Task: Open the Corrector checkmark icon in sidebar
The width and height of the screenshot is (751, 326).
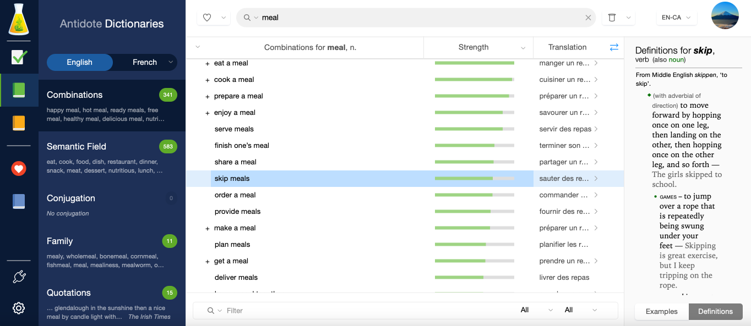Action: pyautogui.click(x=19, y=57)
